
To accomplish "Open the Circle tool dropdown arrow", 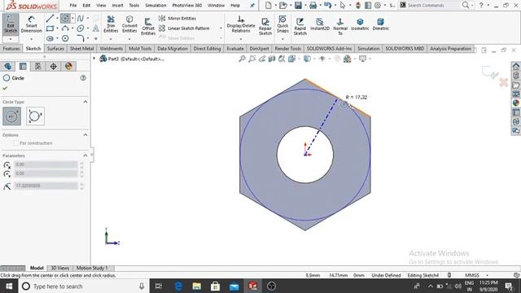I will point(72,18).
